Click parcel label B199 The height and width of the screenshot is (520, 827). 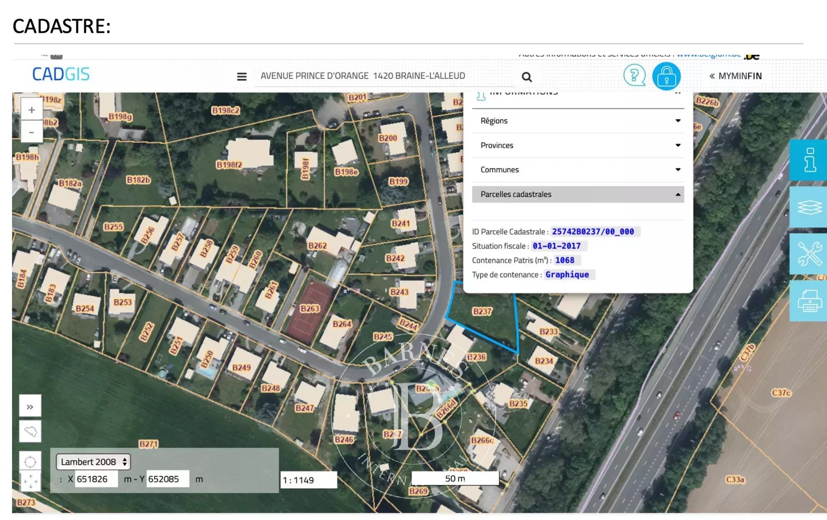pos(398,182)
